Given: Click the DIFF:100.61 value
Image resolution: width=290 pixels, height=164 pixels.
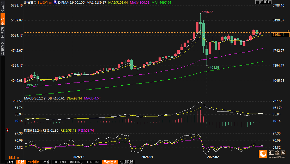Looking at the screenshot, I should (x=56, y=98).
